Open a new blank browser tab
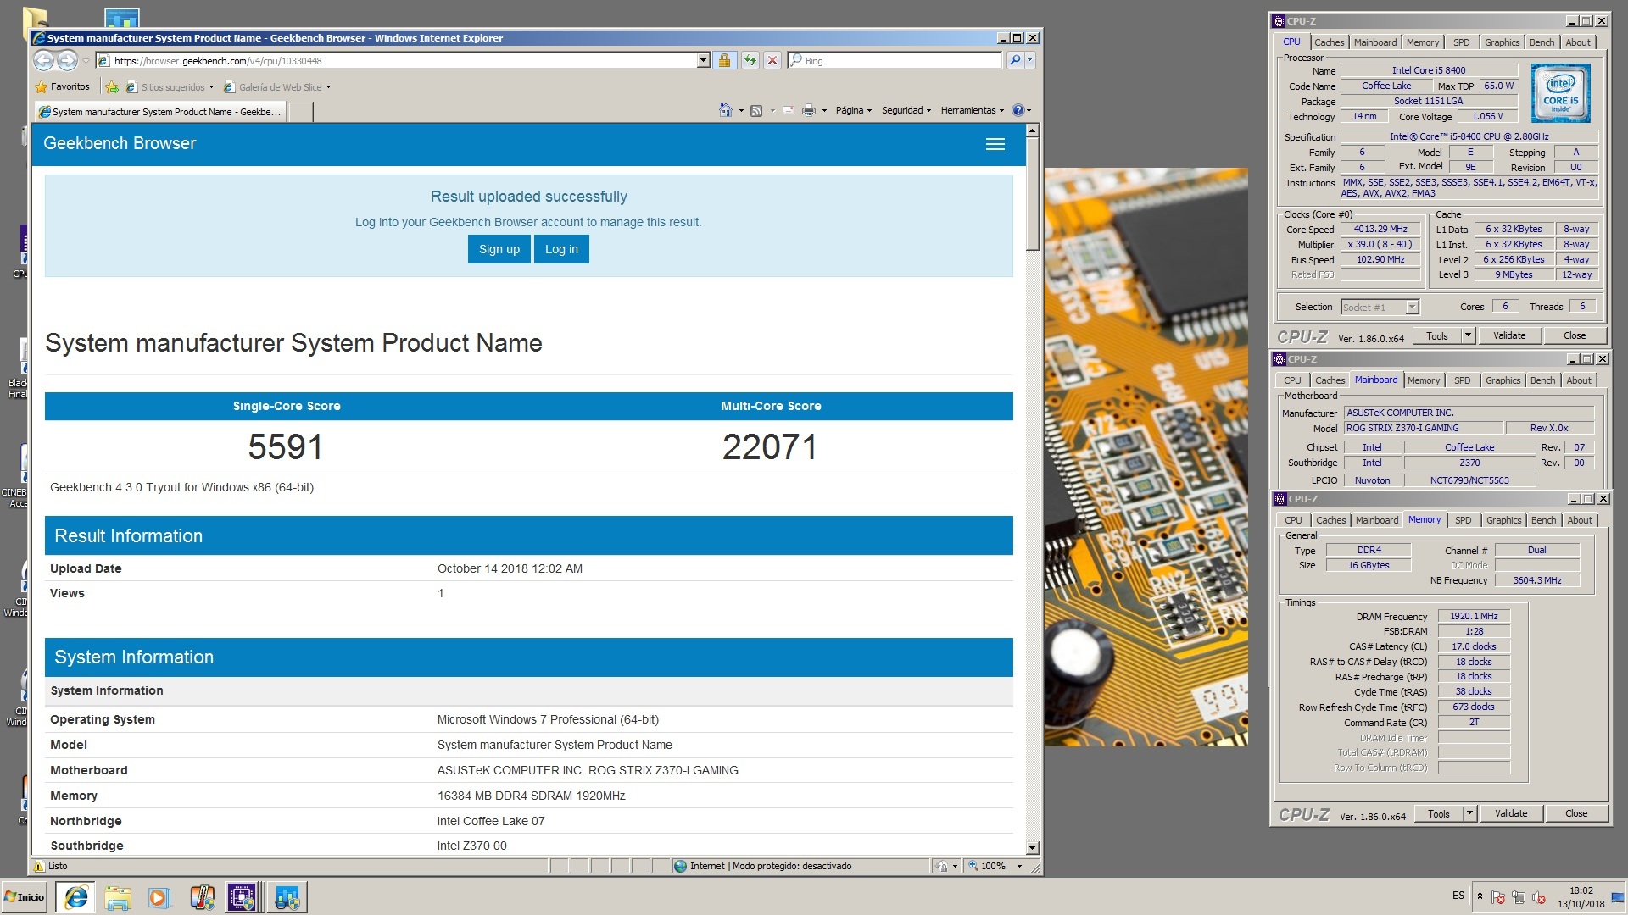The height and width of the screenshot is (915, 1628). (x=300, y=111)
